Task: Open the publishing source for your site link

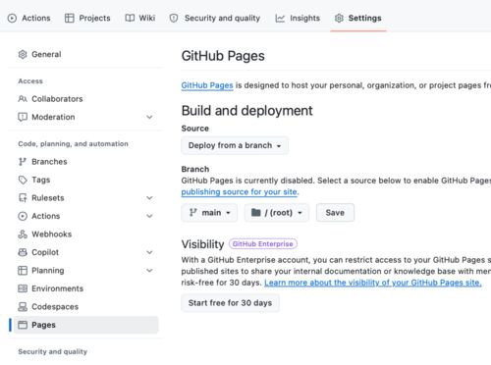Action: 240,192
